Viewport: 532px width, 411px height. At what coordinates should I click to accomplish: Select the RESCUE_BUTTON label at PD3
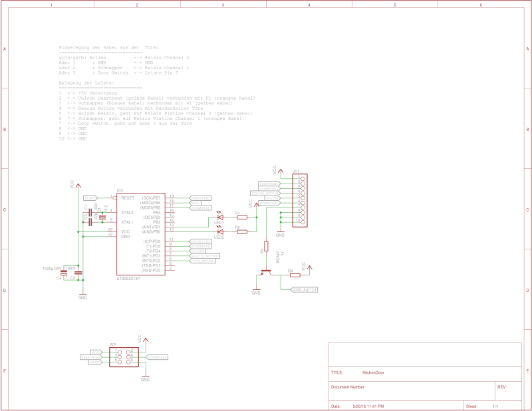point(205,256)
